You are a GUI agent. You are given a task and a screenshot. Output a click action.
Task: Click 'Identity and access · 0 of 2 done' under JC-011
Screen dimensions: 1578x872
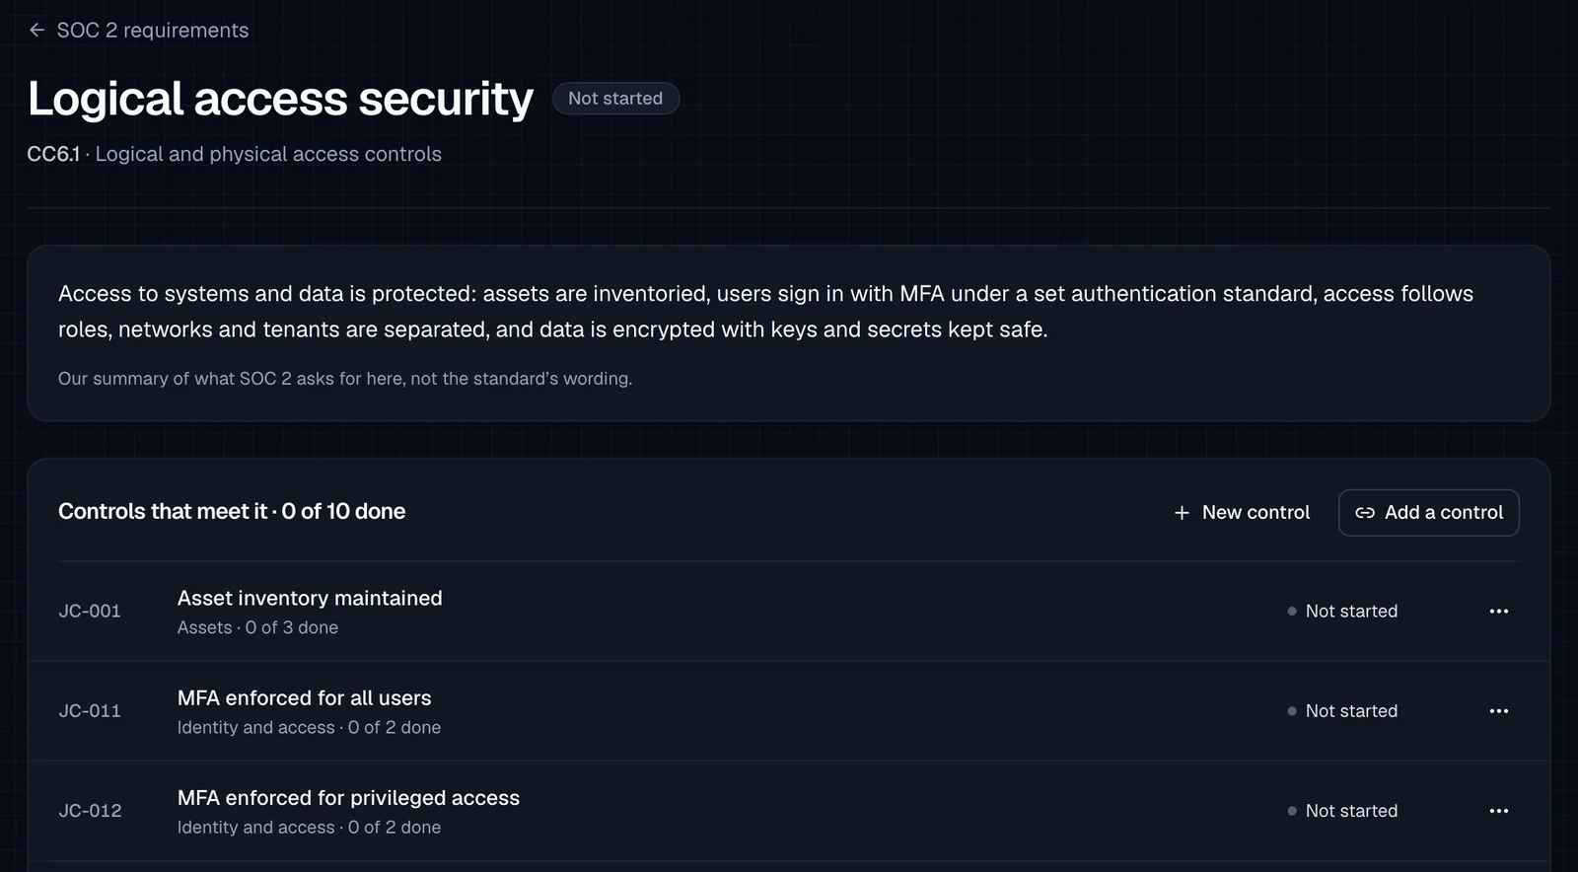click(309, 727)
